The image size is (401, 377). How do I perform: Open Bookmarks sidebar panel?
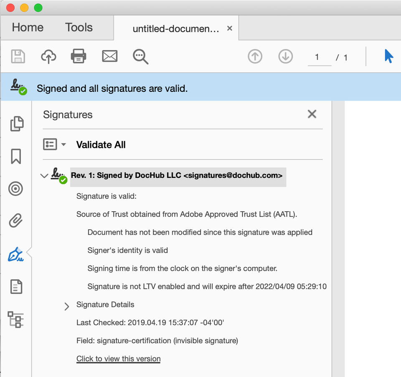(16, 157)
